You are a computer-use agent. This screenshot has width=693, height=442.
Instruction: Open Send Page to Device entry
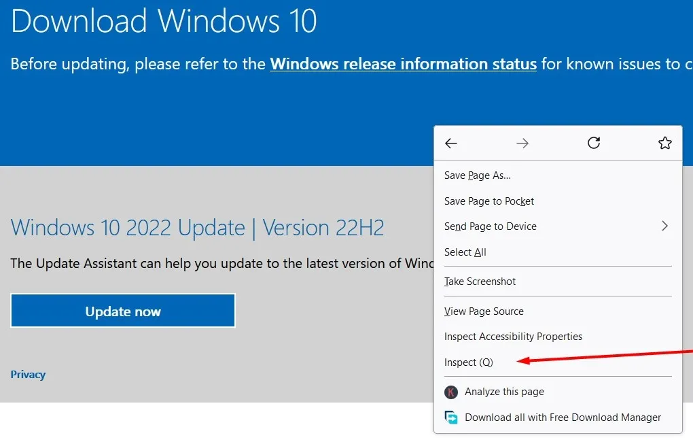point(558,226)
